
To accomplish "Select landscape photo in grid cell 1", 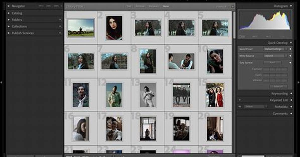I will (x=81, y=28).
